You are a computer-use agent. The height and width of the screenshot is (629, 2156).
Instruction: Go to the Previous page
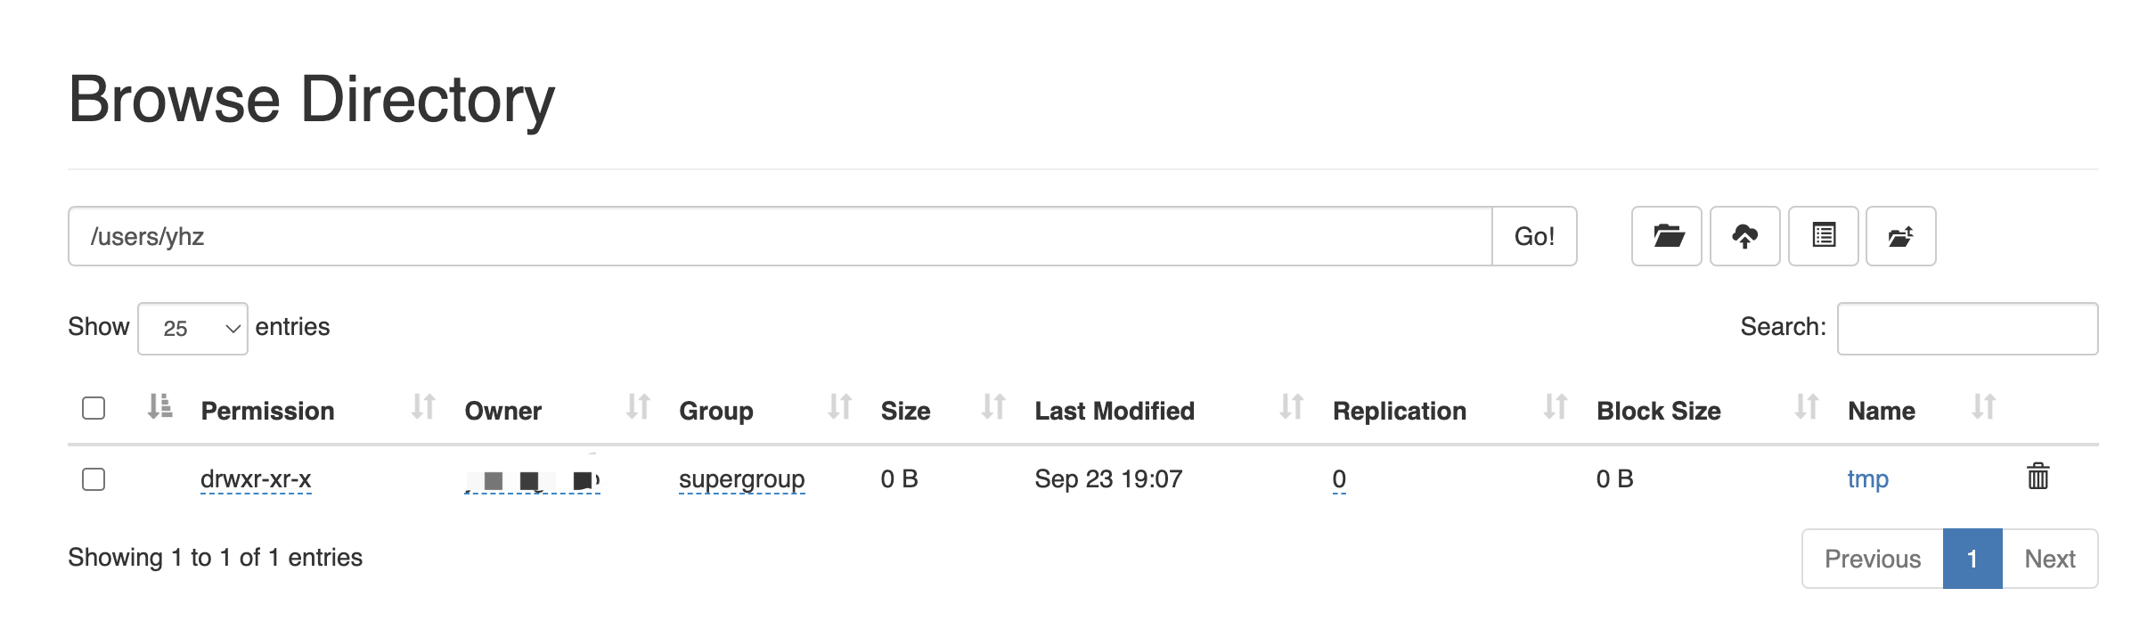click(1873, 559)
